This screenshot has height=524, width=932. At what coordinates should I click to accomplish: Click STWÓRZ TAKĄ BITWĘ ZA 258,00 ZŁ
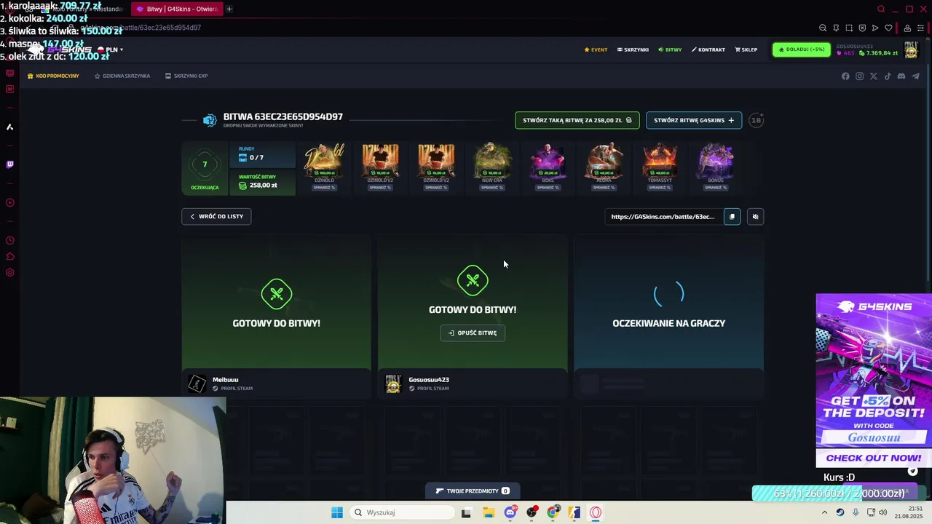point(577,120)
